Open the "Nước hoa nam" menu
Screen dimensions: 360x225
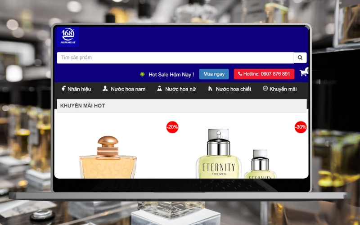(x=124, y=89)
